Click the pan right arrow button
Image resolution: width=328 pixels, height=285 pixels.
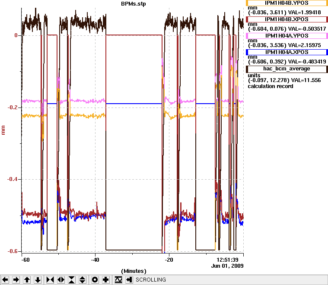click(x=16, y=279)
